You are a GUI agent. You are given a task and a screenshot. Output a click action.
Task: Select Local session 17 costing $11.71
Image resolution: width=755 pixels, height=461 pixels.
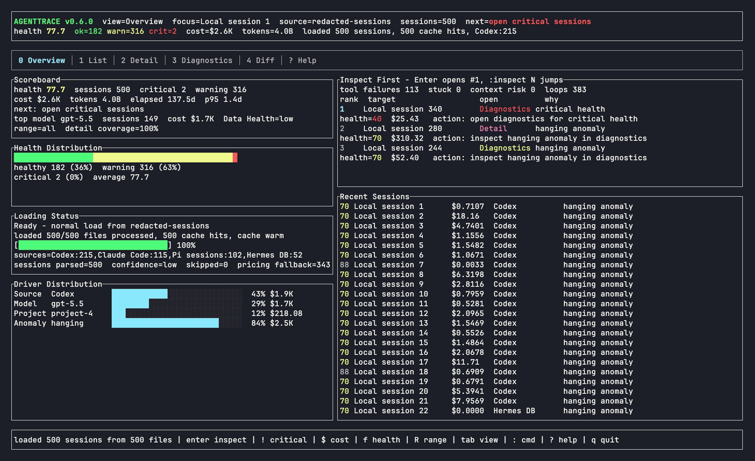(x=487, y=362)
